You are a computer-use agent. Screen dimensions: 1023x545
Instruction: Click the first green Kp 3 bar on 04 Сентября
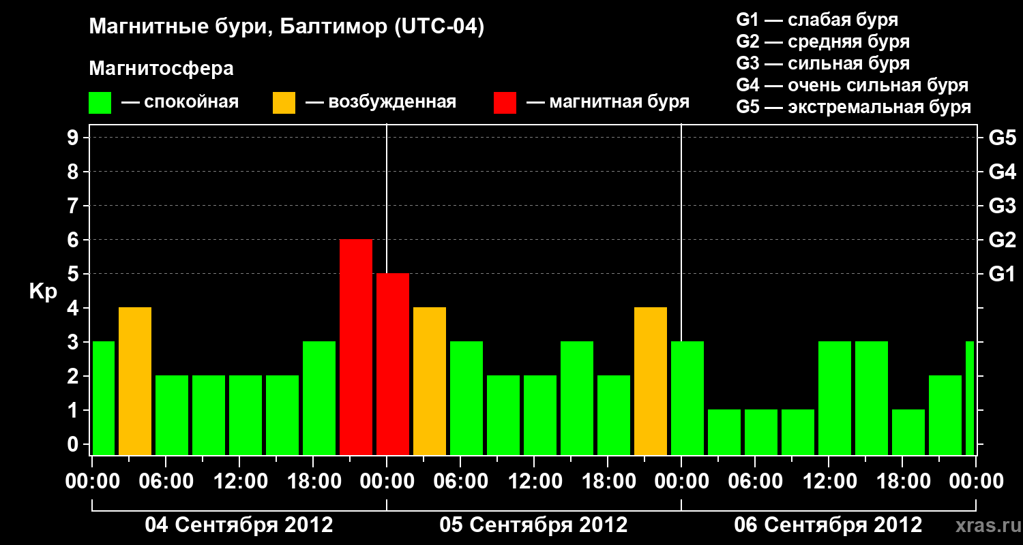pyautogui.click(x=103, y=399)
